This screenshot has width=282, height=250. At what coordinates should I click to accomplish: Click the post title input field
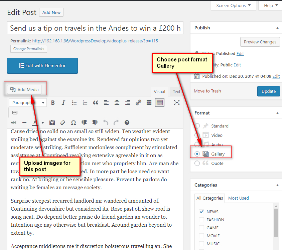pos(95,28)
